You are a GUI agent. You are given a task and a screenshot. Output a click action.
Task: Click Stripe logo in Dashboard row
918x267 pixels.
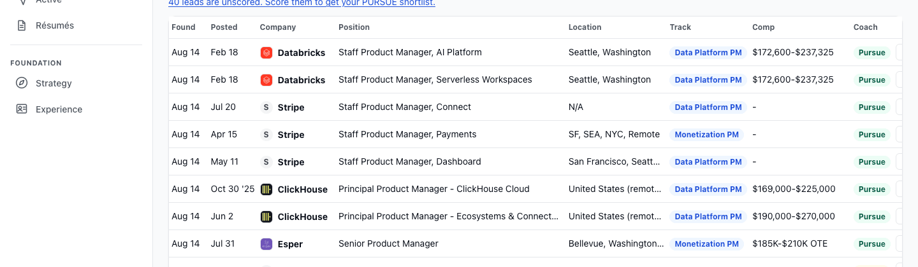point(266,162)
